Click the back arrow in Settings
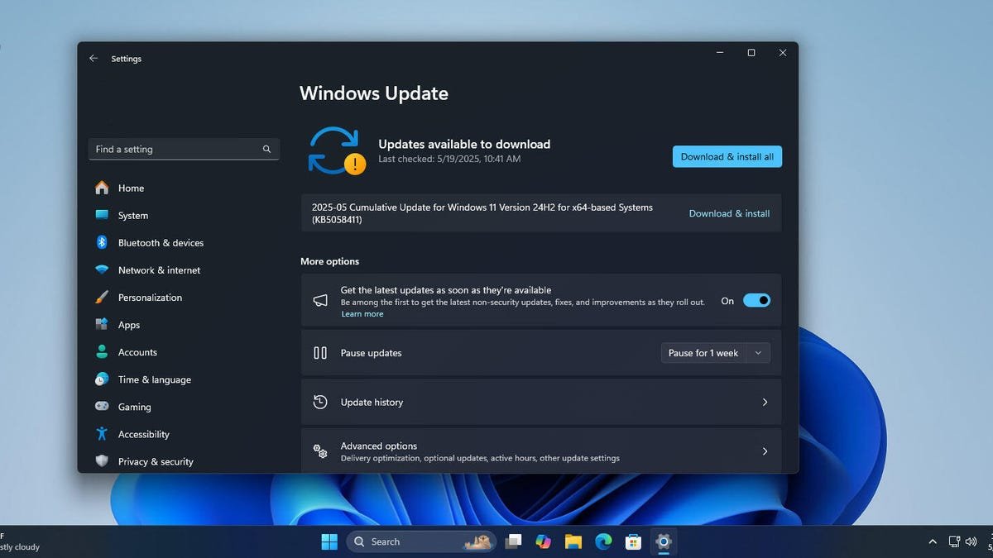The height and width of the screenshot is (558, 993). (x=93, y=58)
